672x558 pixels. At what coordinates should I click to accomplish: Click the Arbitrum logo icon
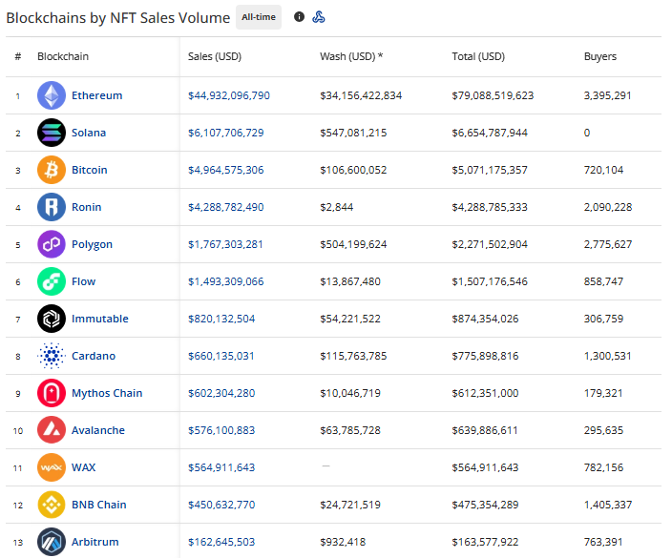pos(52,542)
